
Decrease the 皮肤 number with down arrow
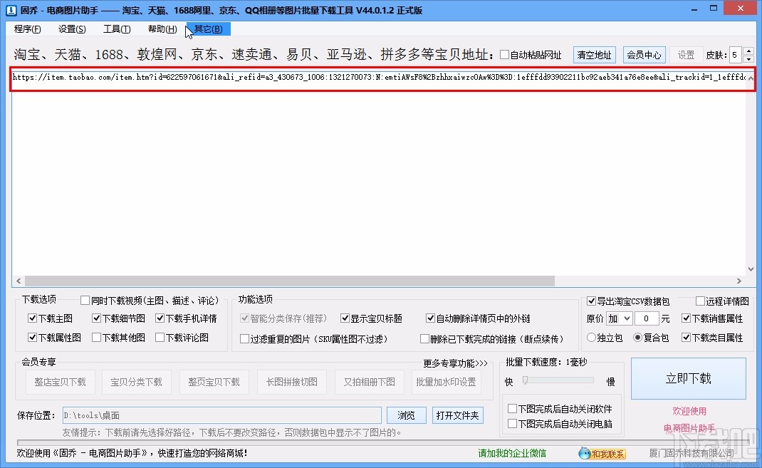coord(748,59)
